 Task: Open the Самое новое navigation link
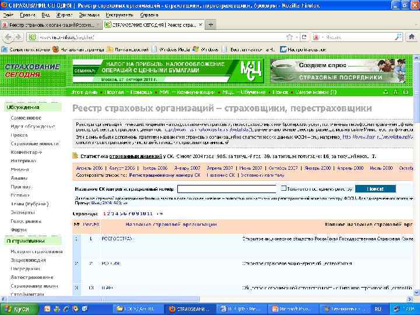(316, 92)
